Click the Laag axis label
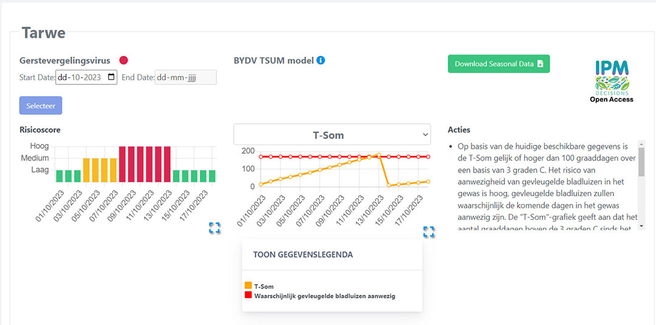Viewport: 656px width, 325px height. pyautogui.click(x=39, y=170)
